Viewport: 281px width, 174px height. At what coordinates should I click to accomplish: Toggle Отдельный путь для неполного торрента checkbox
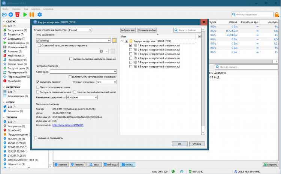pos(39,46)
